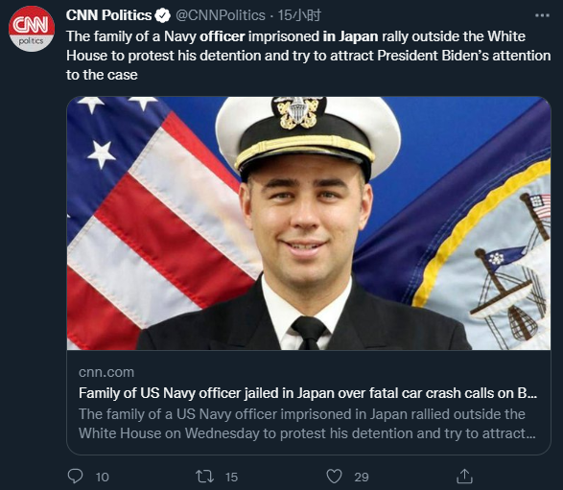Like the tweet with the heart icon
This screenshot has height=490, width=563.
[x=334, y=477]
